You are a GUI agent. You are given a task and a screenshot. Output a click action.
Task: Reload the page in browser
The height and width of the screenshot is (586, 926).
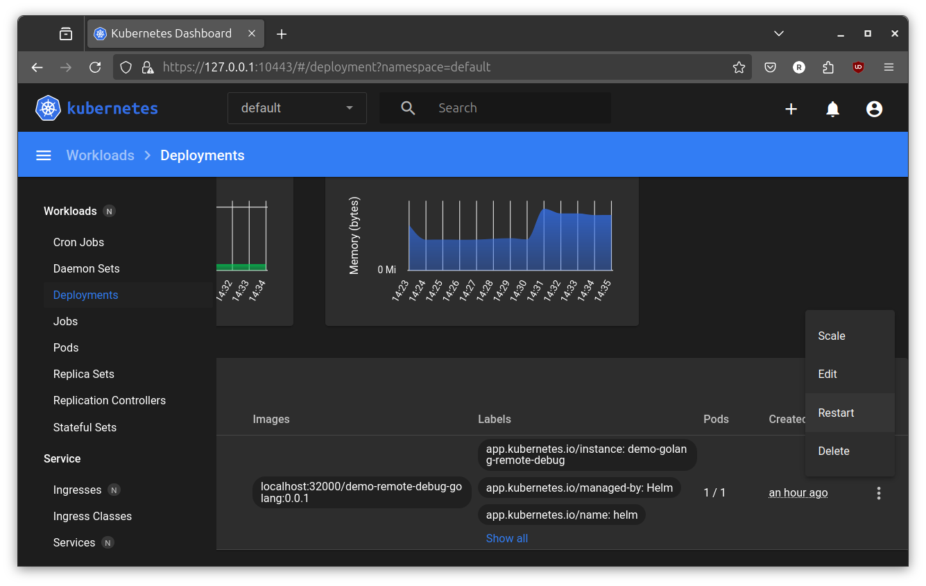pos(95,67)
